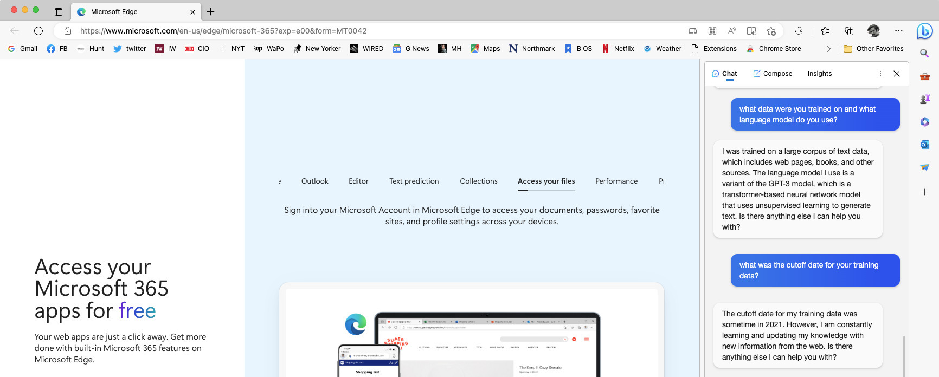The height and width of the screenshot is (377, 939).
Task: Click the Extensions puzzle piece icon
Action: coord(799,31)
